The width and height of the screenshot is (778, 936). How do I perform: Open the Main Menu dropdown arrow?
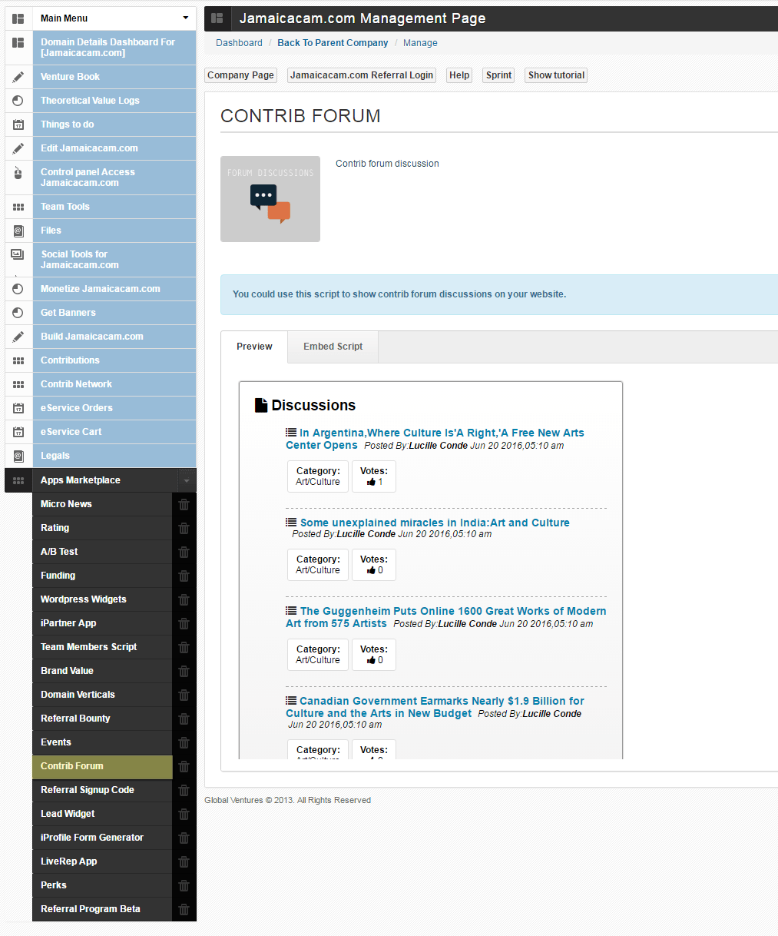point(185,18)
